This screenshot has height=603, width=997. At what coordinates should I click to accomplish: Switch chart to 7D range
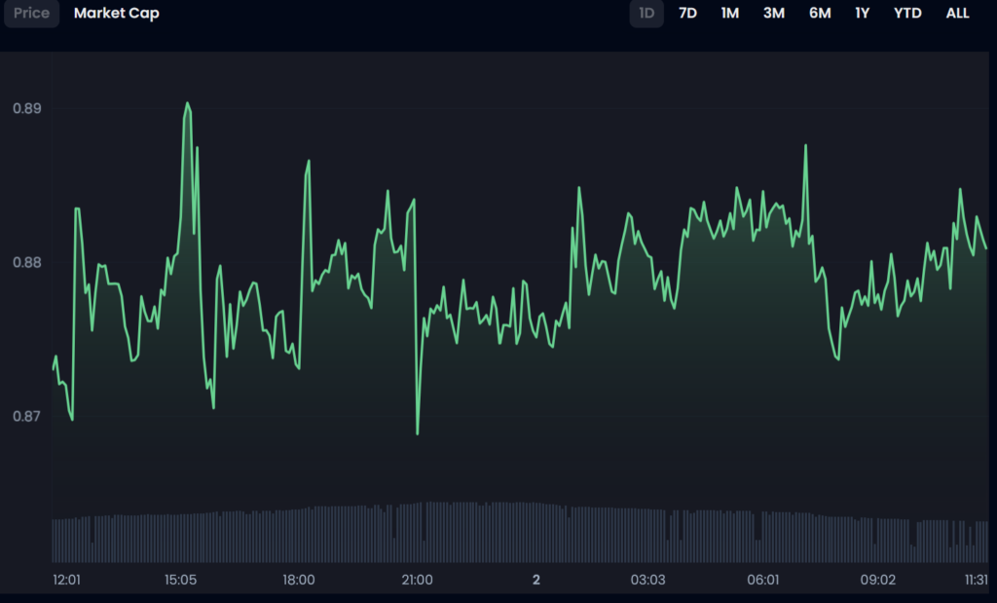(687, 14)
